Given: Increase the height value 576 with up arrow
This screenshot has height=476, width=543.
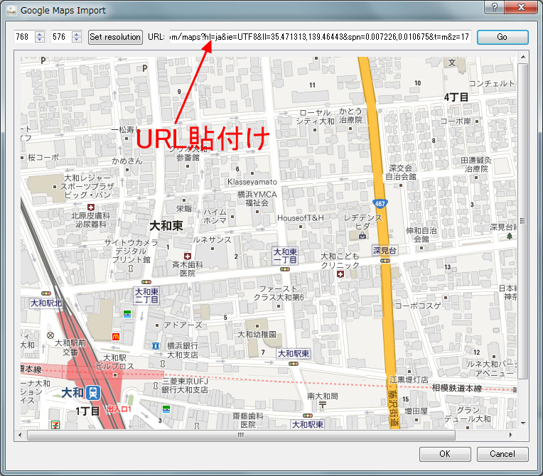Looking at the screenshot, I should point(77,33).
